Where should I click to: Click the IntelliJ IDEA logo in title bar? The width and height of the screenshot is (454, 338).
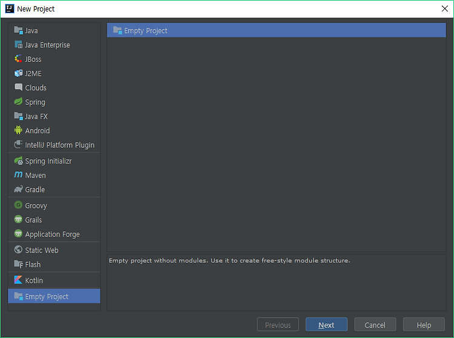click(x=10, y=8)
